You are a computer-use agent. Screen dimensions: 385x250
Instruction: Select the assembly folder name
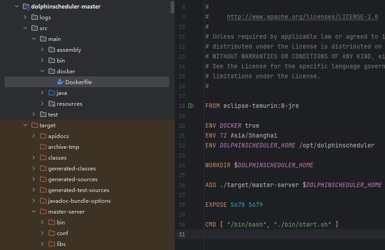69,50
